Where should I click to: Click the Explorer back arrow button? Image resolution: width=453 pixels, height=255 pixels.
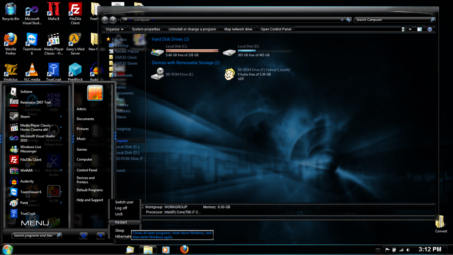click(x=105, y=20)
